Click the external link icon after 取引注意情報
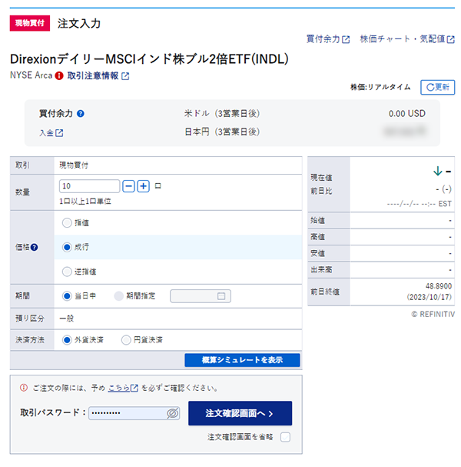Viewport: 461px width, 467px height. click(x=125, y=76)
